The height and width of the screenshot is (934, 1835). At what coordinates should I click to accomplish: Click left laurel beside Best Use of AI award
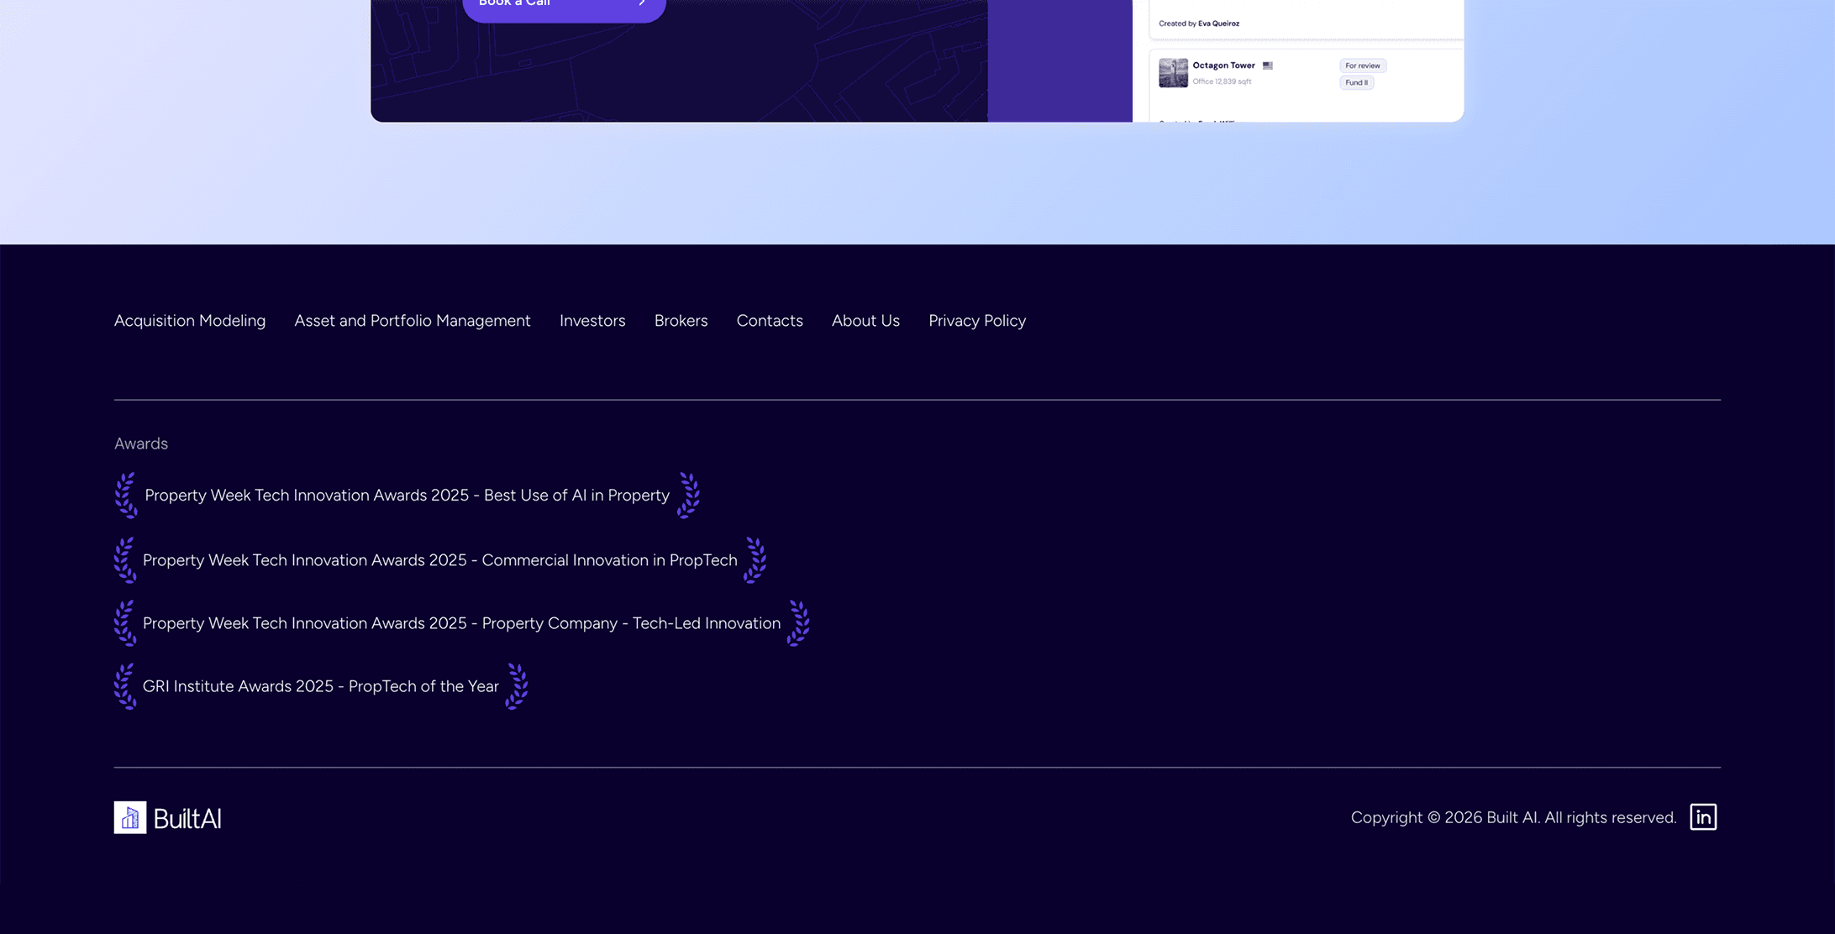[126, 496]
